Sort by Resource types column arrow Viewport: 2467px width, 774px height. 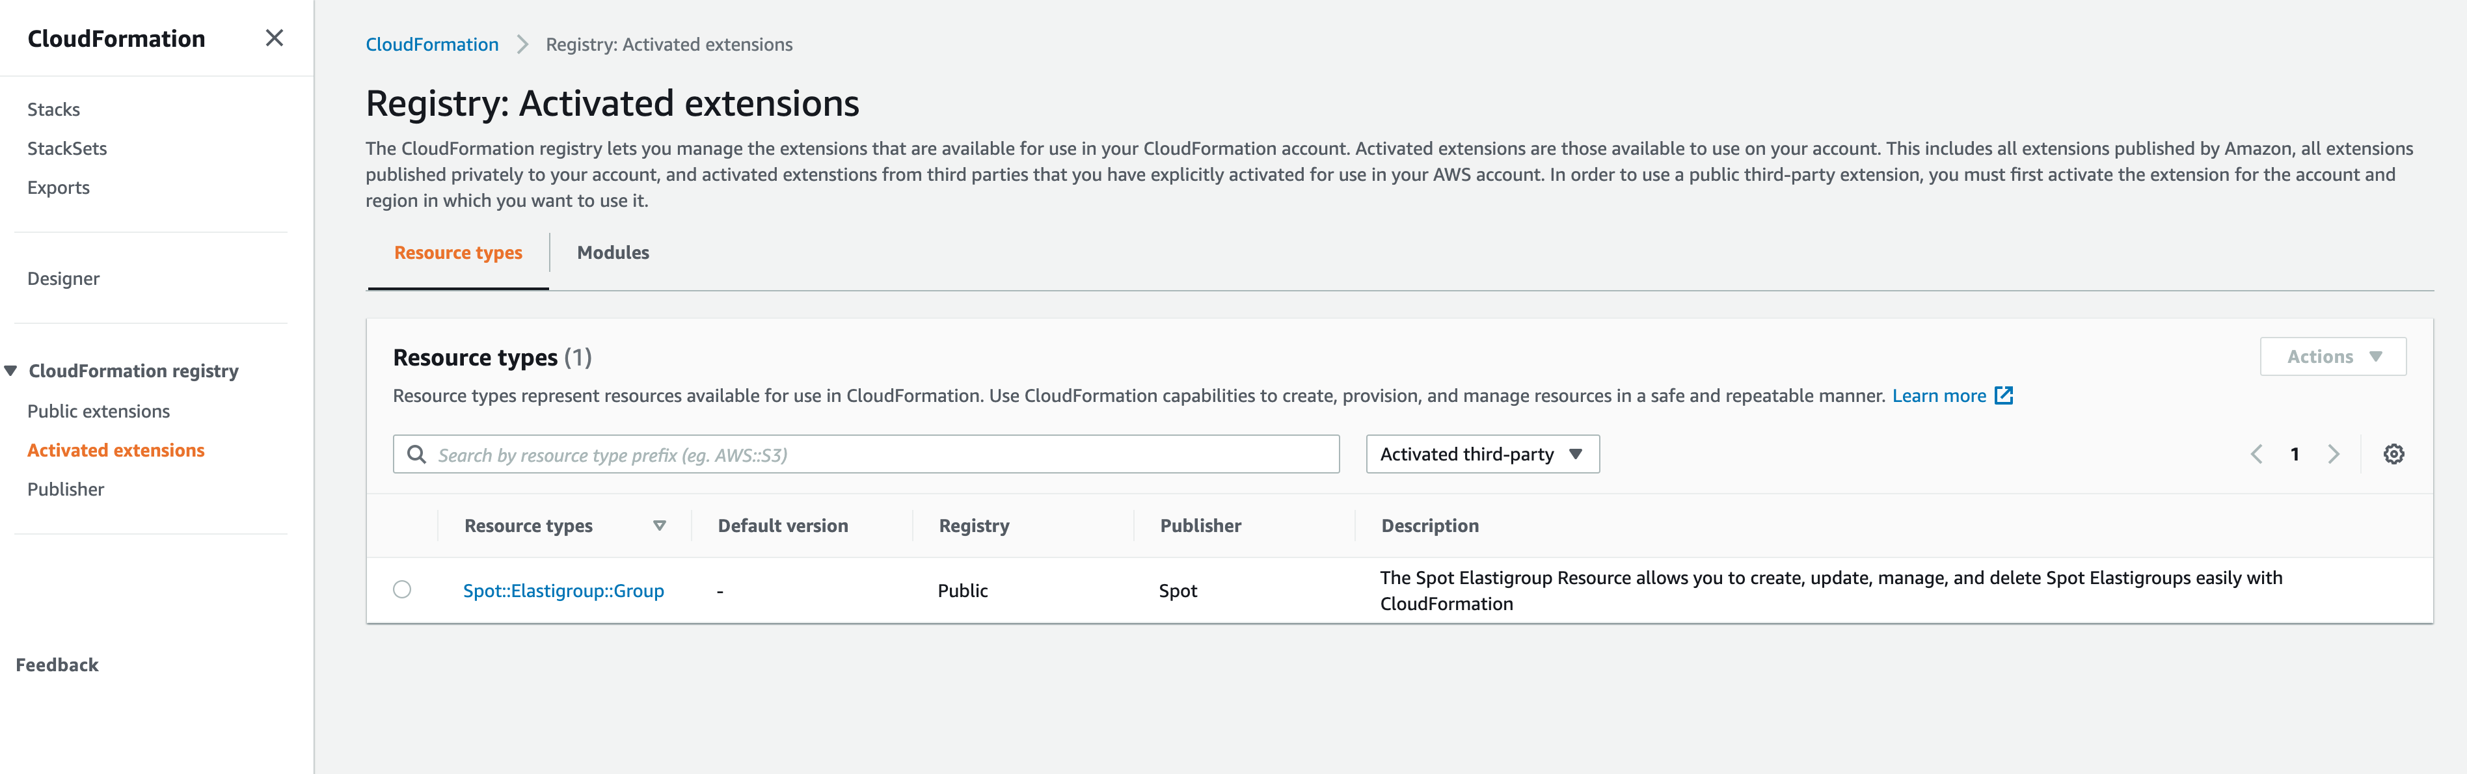pos(659,526)
